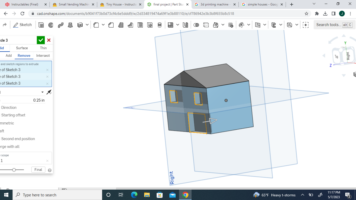The height and width of the screenshot is (200, 356).
Task: Select the Sweep tool
Action: pos(60,24)
